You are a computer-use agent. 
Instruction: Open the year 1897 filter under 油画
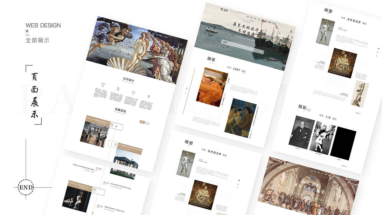[237, 69]
